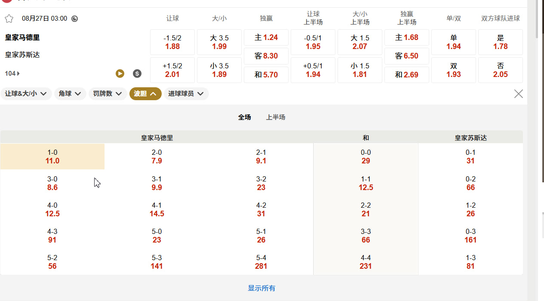Select 双 odds 1.93
Screen dimensions: 544x301
point(454,70)
